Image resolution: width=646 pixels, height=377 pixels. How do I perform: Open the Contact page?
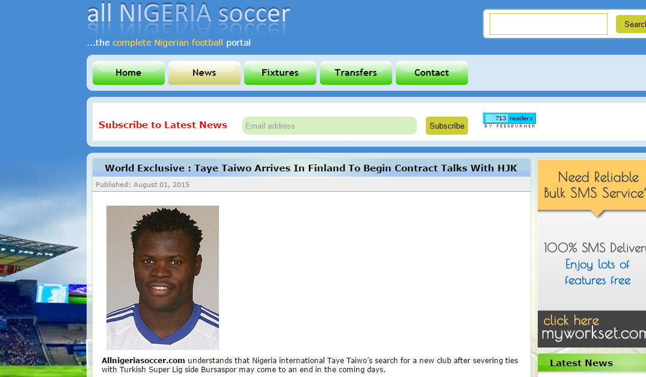click(432, 73)
